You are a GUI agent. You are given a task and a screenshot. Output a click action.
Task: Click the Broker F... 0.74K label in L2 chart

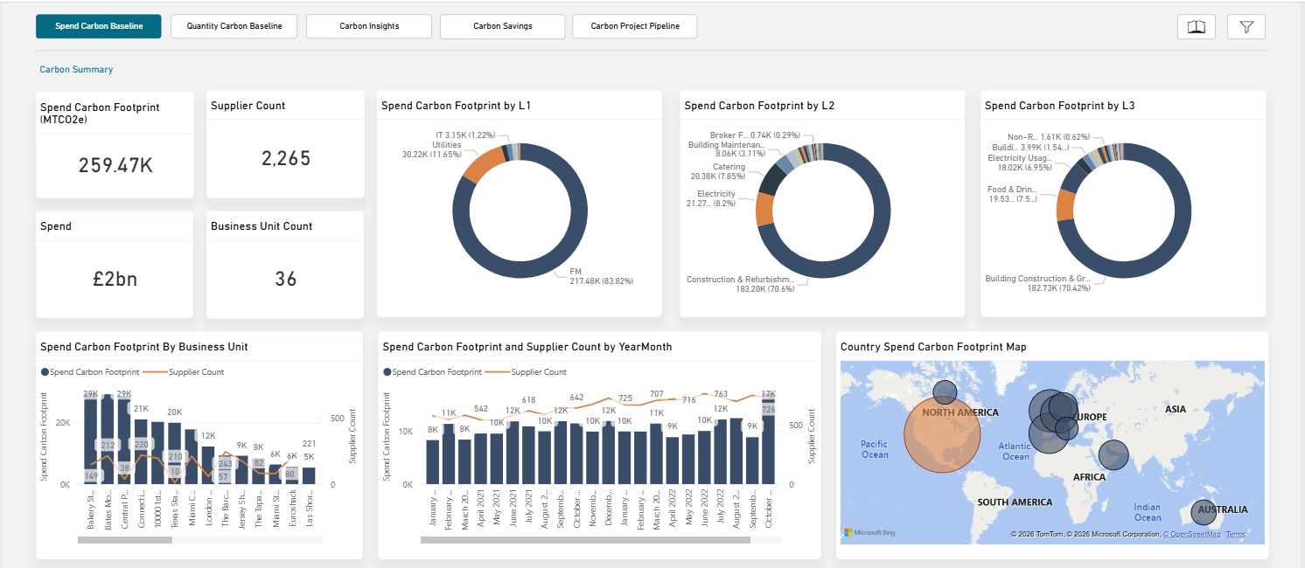point(756,135)
